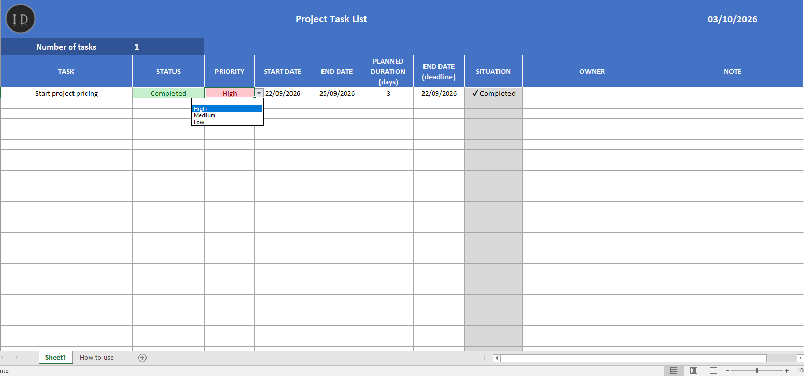The image size is (804, 376).
Task: Switch to Page Layout view
Action: pos(694,370)
